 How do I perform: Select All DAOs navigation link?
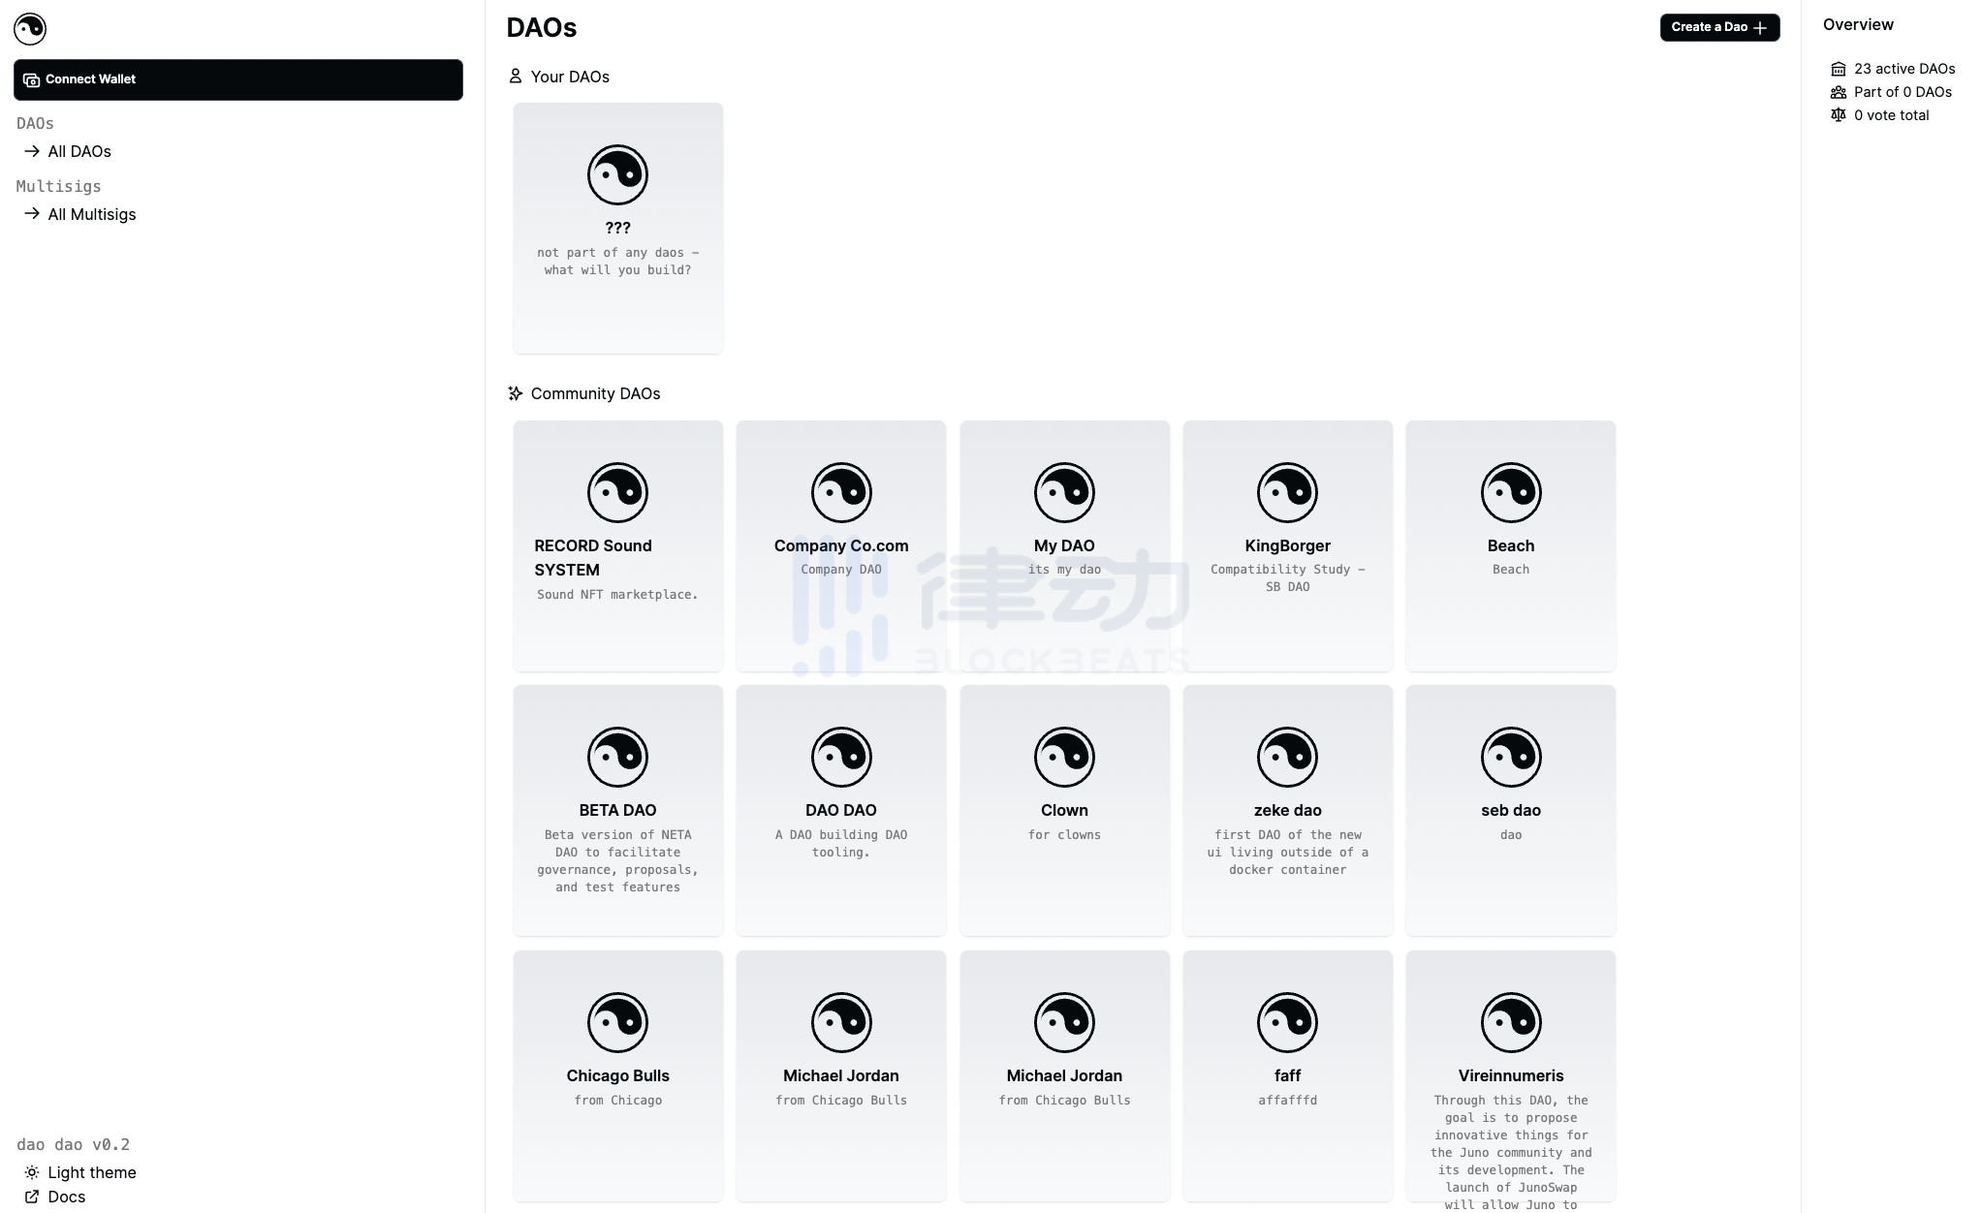(x=79, y=151)
